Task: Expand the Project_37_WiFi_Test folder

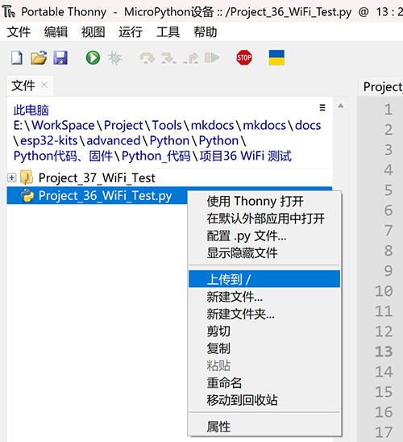Action: pyautogui.click(x=11, y=177)
